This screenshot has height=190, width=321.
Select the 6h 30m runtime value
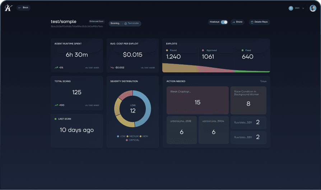[77, 55]
